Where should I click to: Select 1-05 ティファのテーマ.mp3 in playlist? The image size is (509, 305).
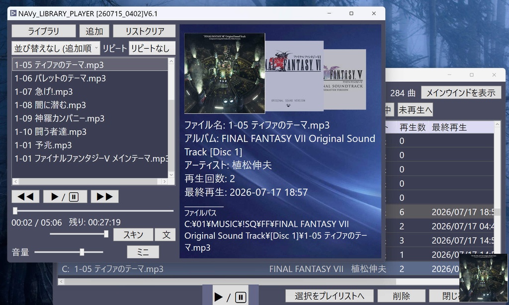click(90, 65)
